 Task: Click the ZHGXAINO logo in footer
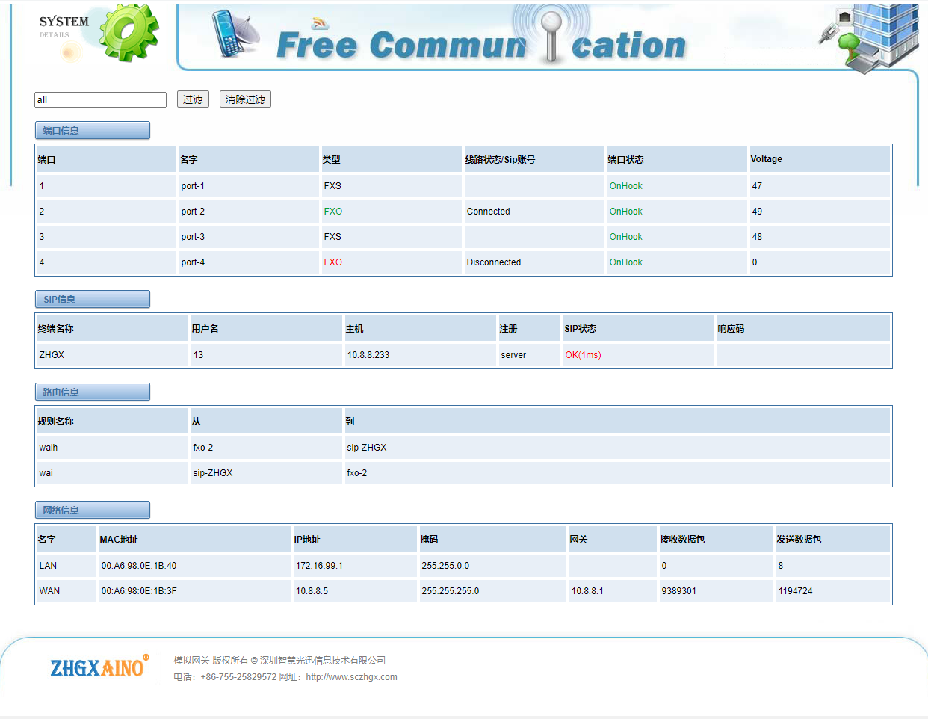(x=99, y=667)
